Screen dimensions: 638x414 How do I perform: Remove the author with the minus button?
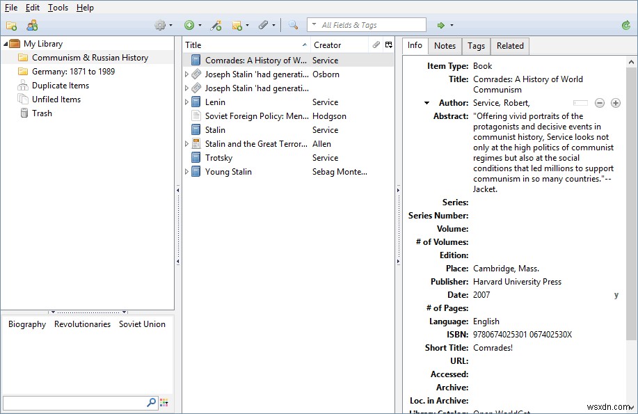600,102
